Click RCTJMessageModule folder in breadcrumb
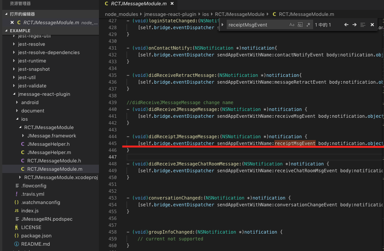Viewport: 384px width, 251px height. click(240, 14)
